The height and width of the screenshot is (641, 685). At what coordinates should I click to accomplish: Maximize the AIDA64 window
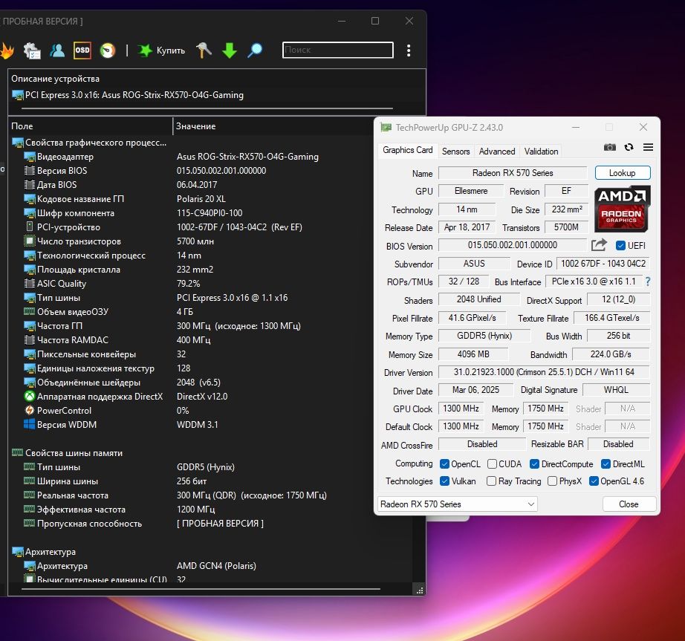click(x=375, y=21)
